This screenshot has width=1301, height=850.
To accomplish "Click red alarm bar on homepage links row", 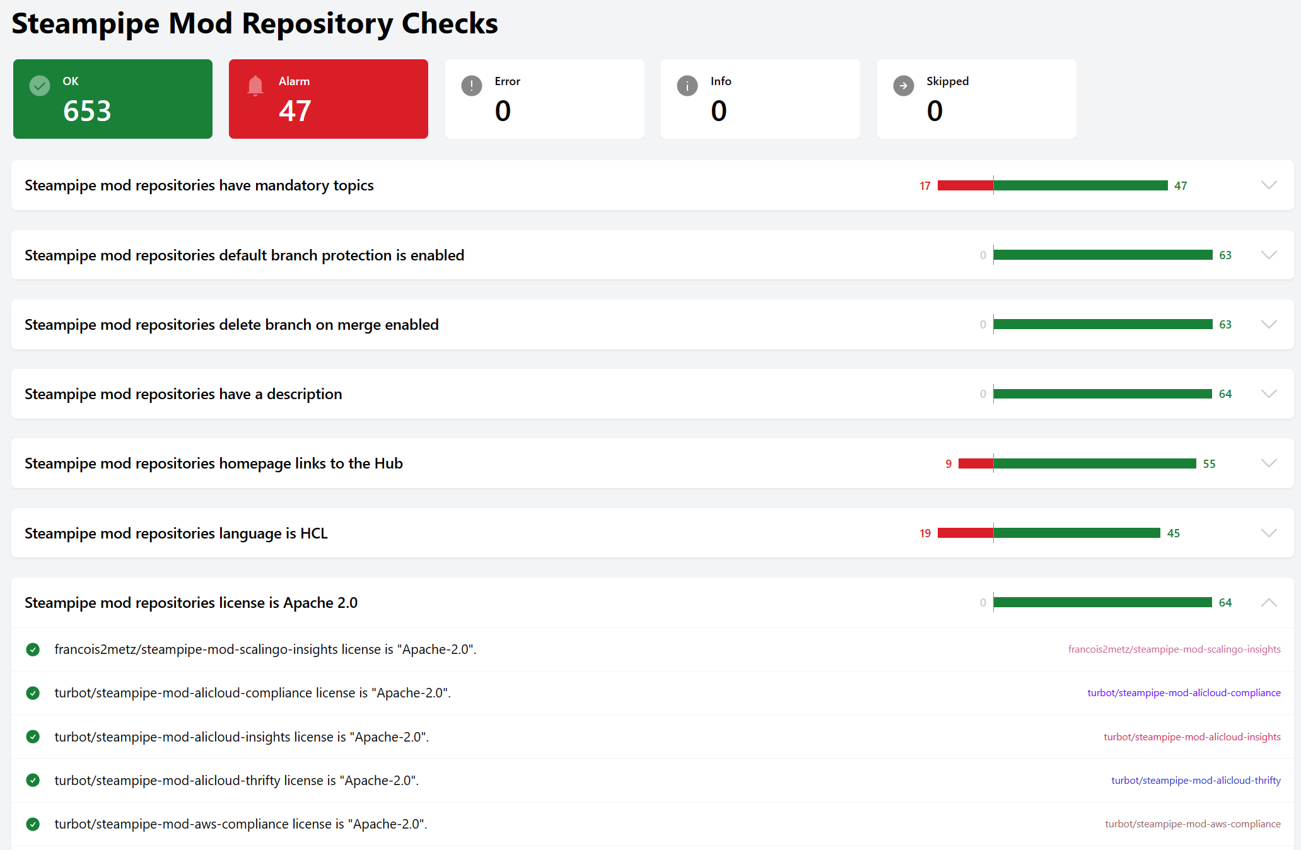I will point(976,463).
